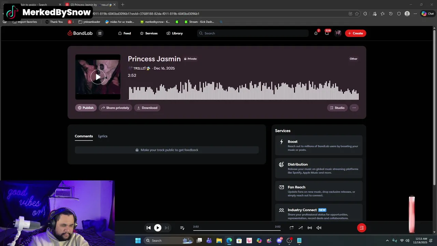Image resolution: width=437 pixels, height=246 pixels.
Task: Click the red Create button
Action: click(x=355, y=33)
